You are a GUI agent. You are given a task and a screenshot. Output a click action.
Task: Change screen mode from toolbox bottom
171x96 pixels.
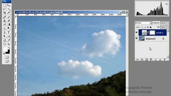(x=7, y=62)
